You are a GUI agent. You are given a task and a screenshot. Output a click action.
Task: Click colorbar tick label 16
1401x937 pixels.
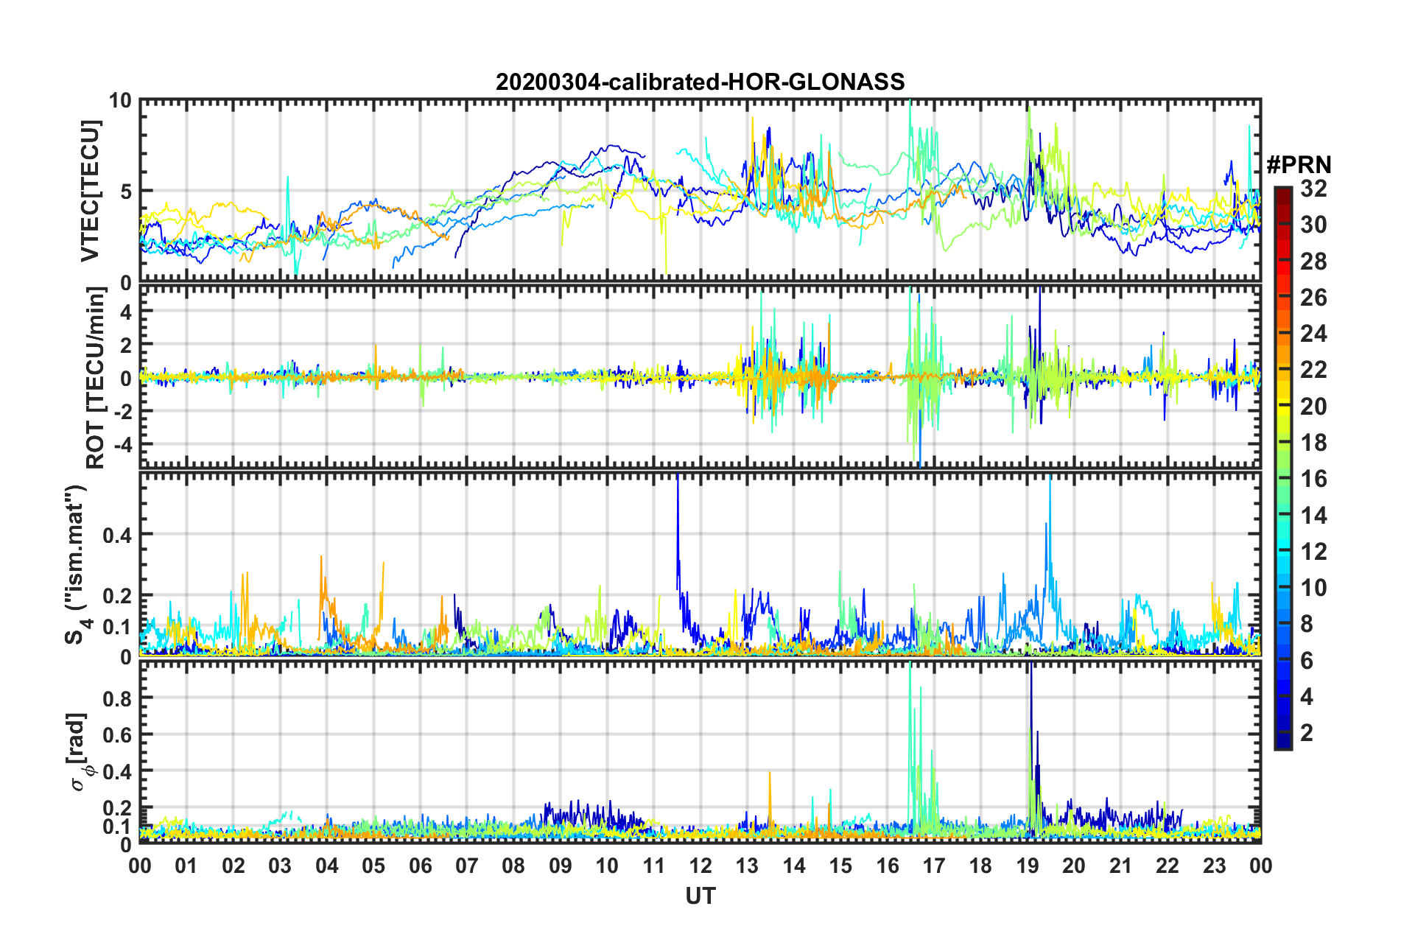1313,479
